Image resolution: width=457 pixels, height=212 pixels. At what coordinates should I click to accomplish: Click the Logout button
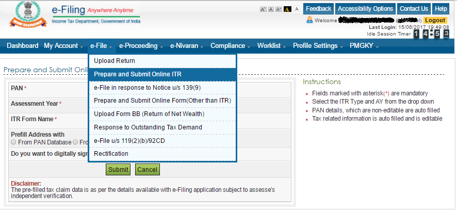pos(435,20)
